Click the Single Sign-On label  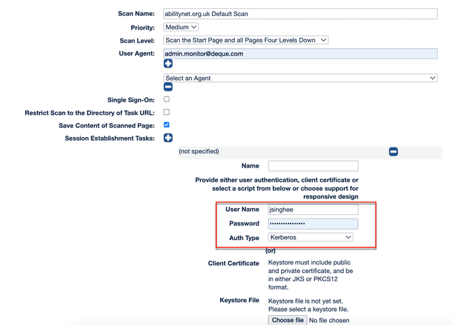coord(131,100)
